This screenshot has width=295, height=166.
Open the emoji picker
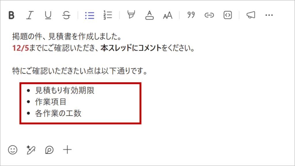(x=13, y=150)
